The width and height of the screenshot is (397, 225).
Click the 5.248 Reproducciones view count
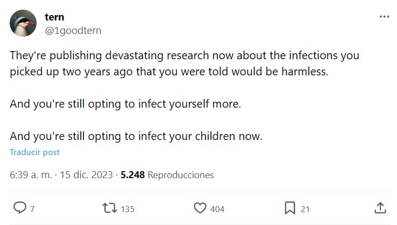[x=167, y=175]
